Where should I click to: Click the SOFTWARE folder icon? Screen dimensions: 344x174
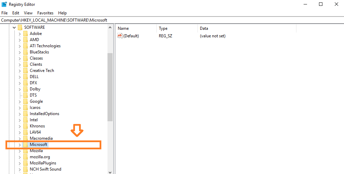pyautogui.click(x=20, y=27)
